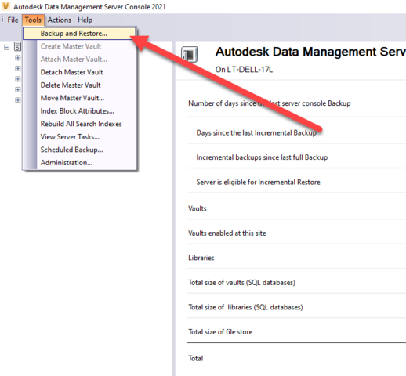
Task: Click the server console header icon
Action: point(190,54)
